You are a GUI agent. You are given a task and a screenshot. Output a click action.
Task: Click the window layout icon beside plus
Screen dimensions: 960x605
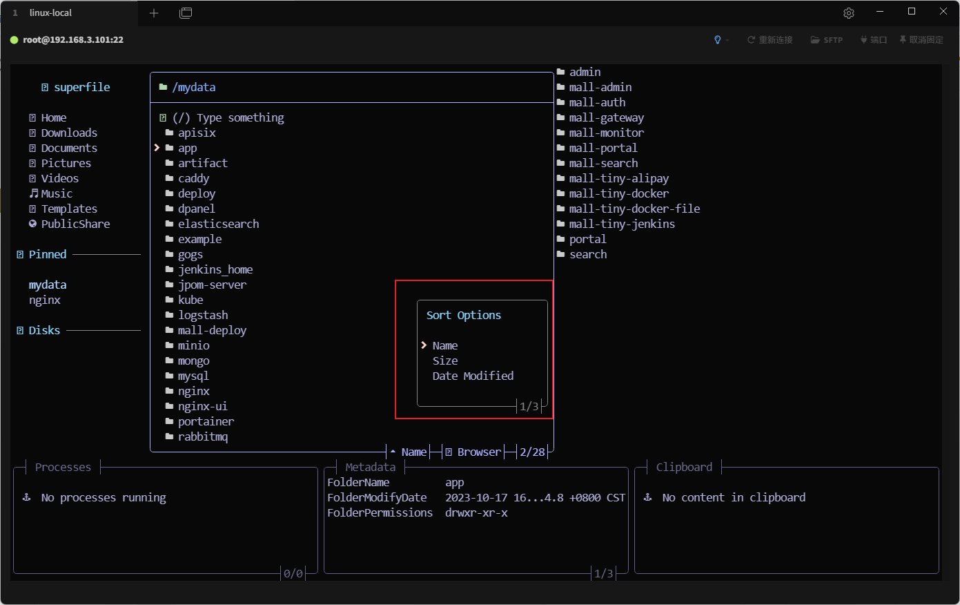point(186,13)
